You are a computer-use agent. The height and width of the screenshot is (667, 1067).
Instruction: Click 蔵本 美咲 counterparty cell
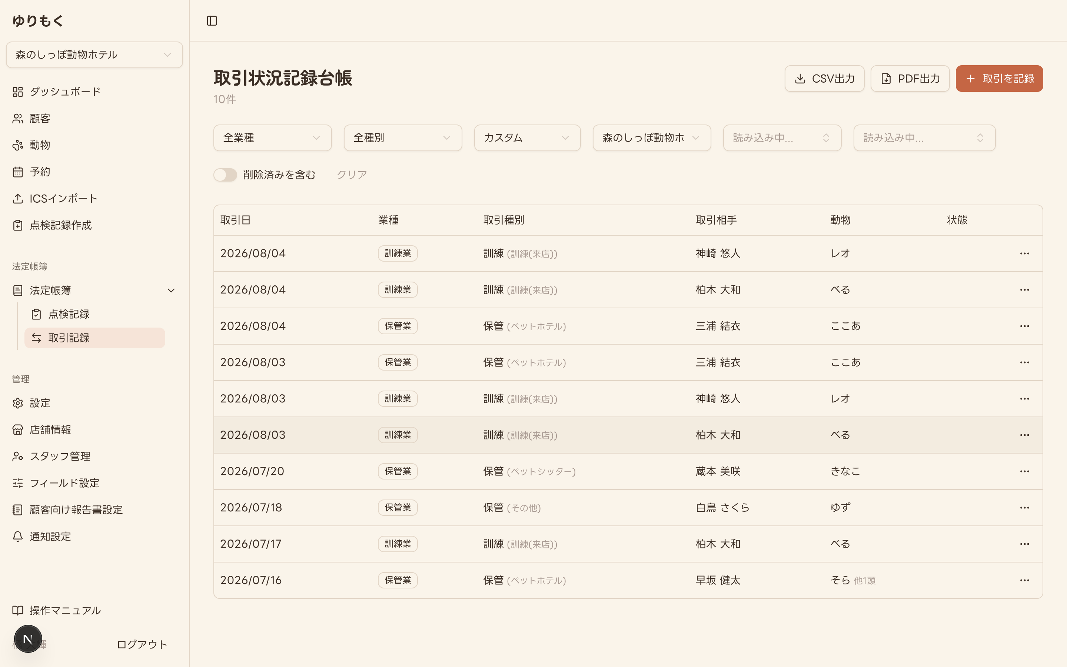tap(718, 472)
